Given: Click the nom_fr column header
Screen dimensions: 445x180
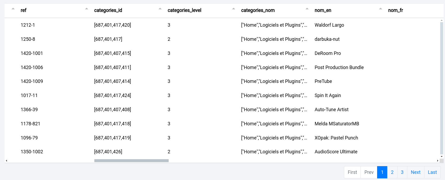Looking at the screenshot, I should [396, 10].
